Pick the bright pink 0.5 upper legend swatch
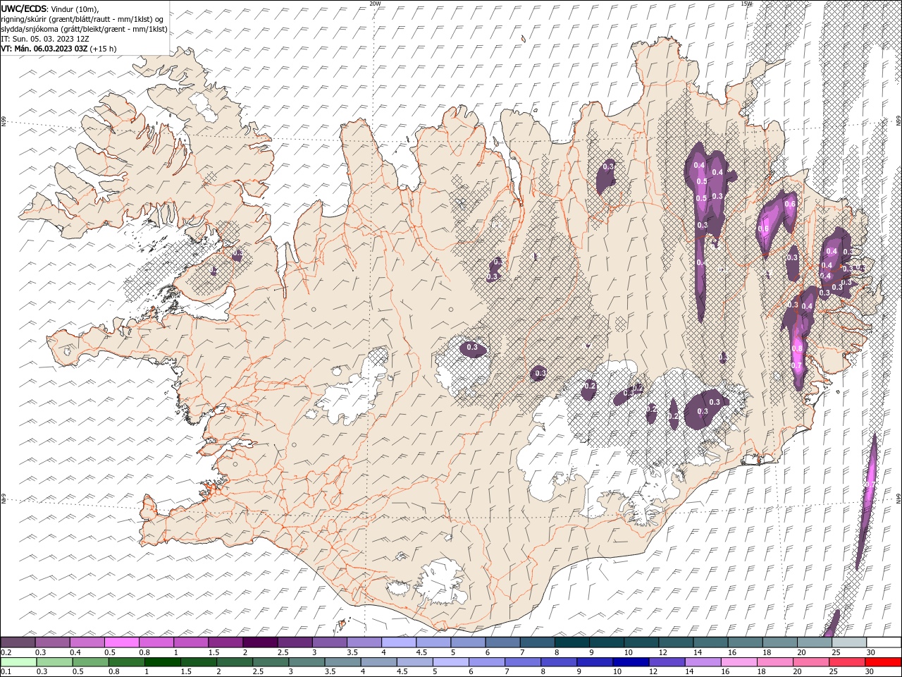The image size is (902, 677). 121,642
